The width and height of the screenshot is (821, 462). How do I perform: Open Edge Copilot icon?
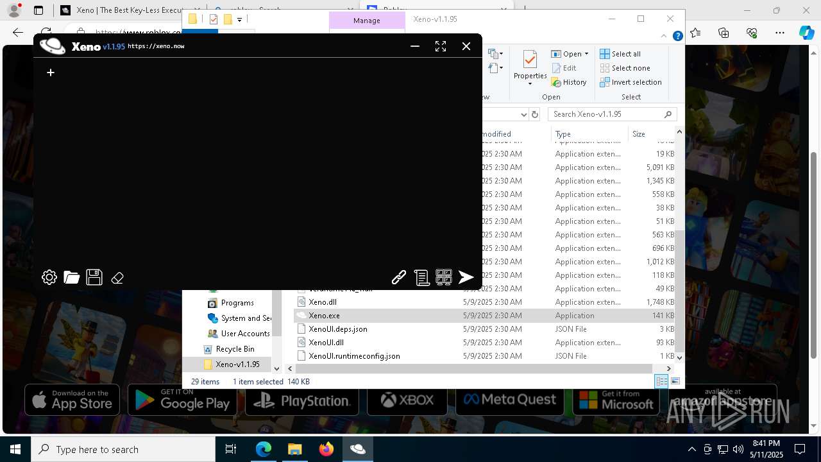(x=806, y=33)
